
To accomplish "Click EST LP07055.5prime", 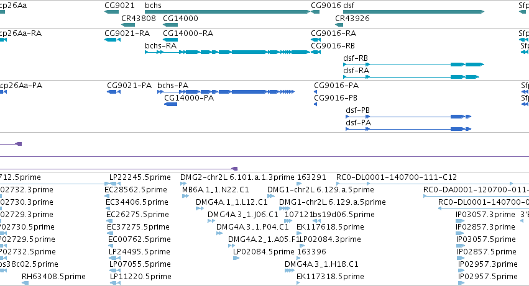I will point(139,264).
